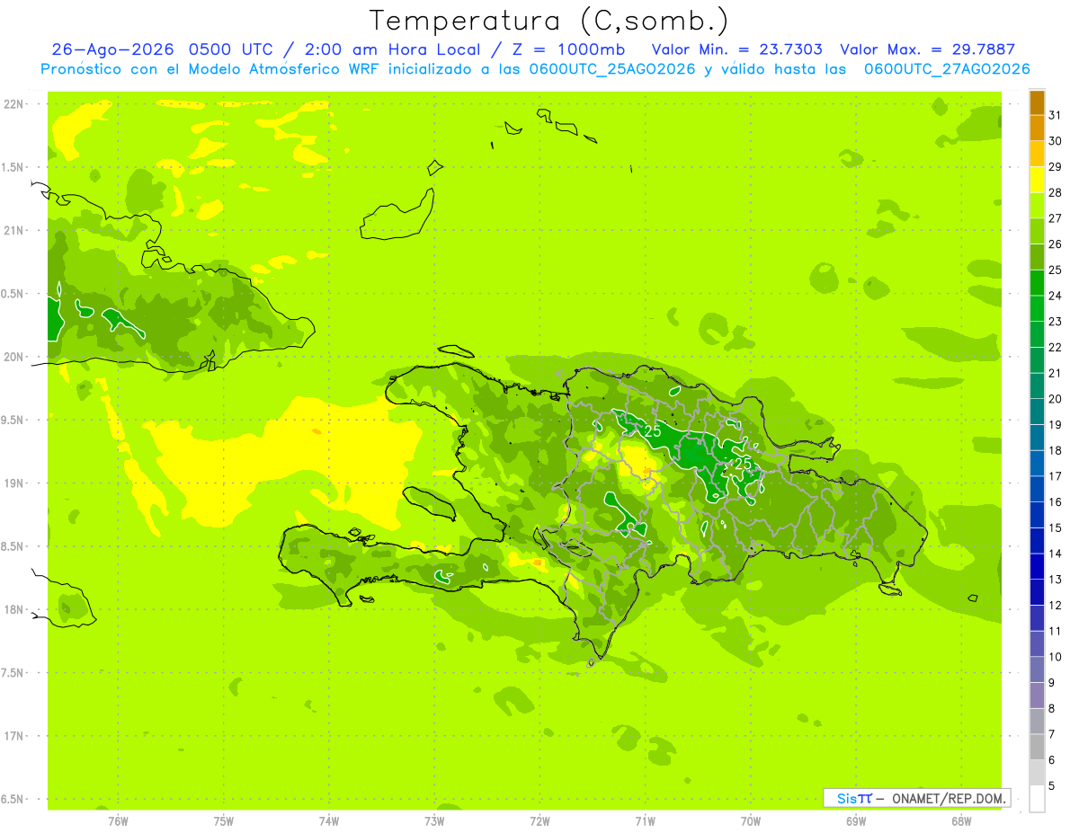The image size is (1079, 833).
Task: Click 'Valor Min. = 23.7303' readout
Action: pyautogui.click(x=736, y=49)
